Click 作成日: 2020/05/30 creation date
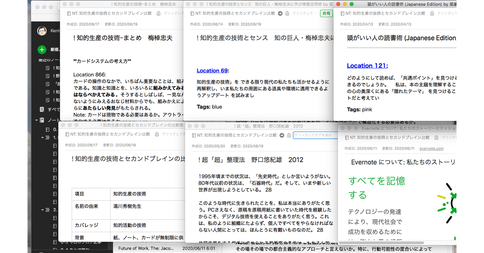 [x=208, y=146]
